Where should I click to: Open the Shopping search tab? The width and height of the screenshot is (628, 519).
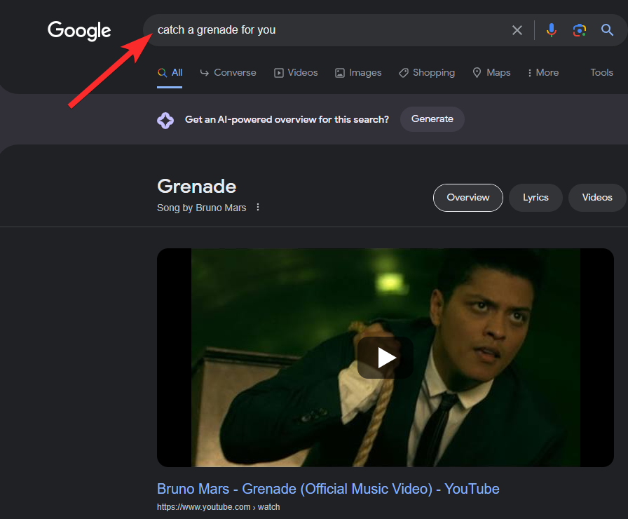click(427, 72)
